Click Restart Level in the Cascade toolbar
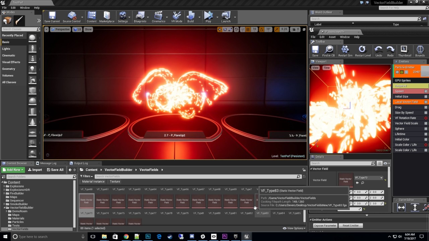429x241 pixels. (x=363, y=51)
